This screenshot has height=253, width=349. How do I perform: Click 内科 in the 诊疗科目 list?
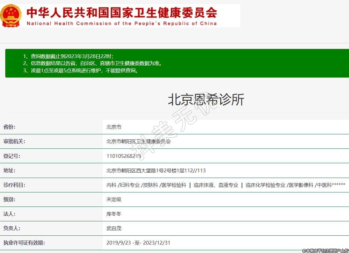111,185
